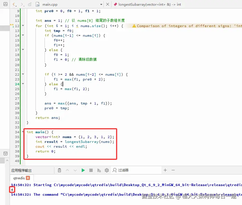Click 'f1 = max(f1, pre0 + 2);' line
Screen dimensions: 242x205
click(79, 79)
